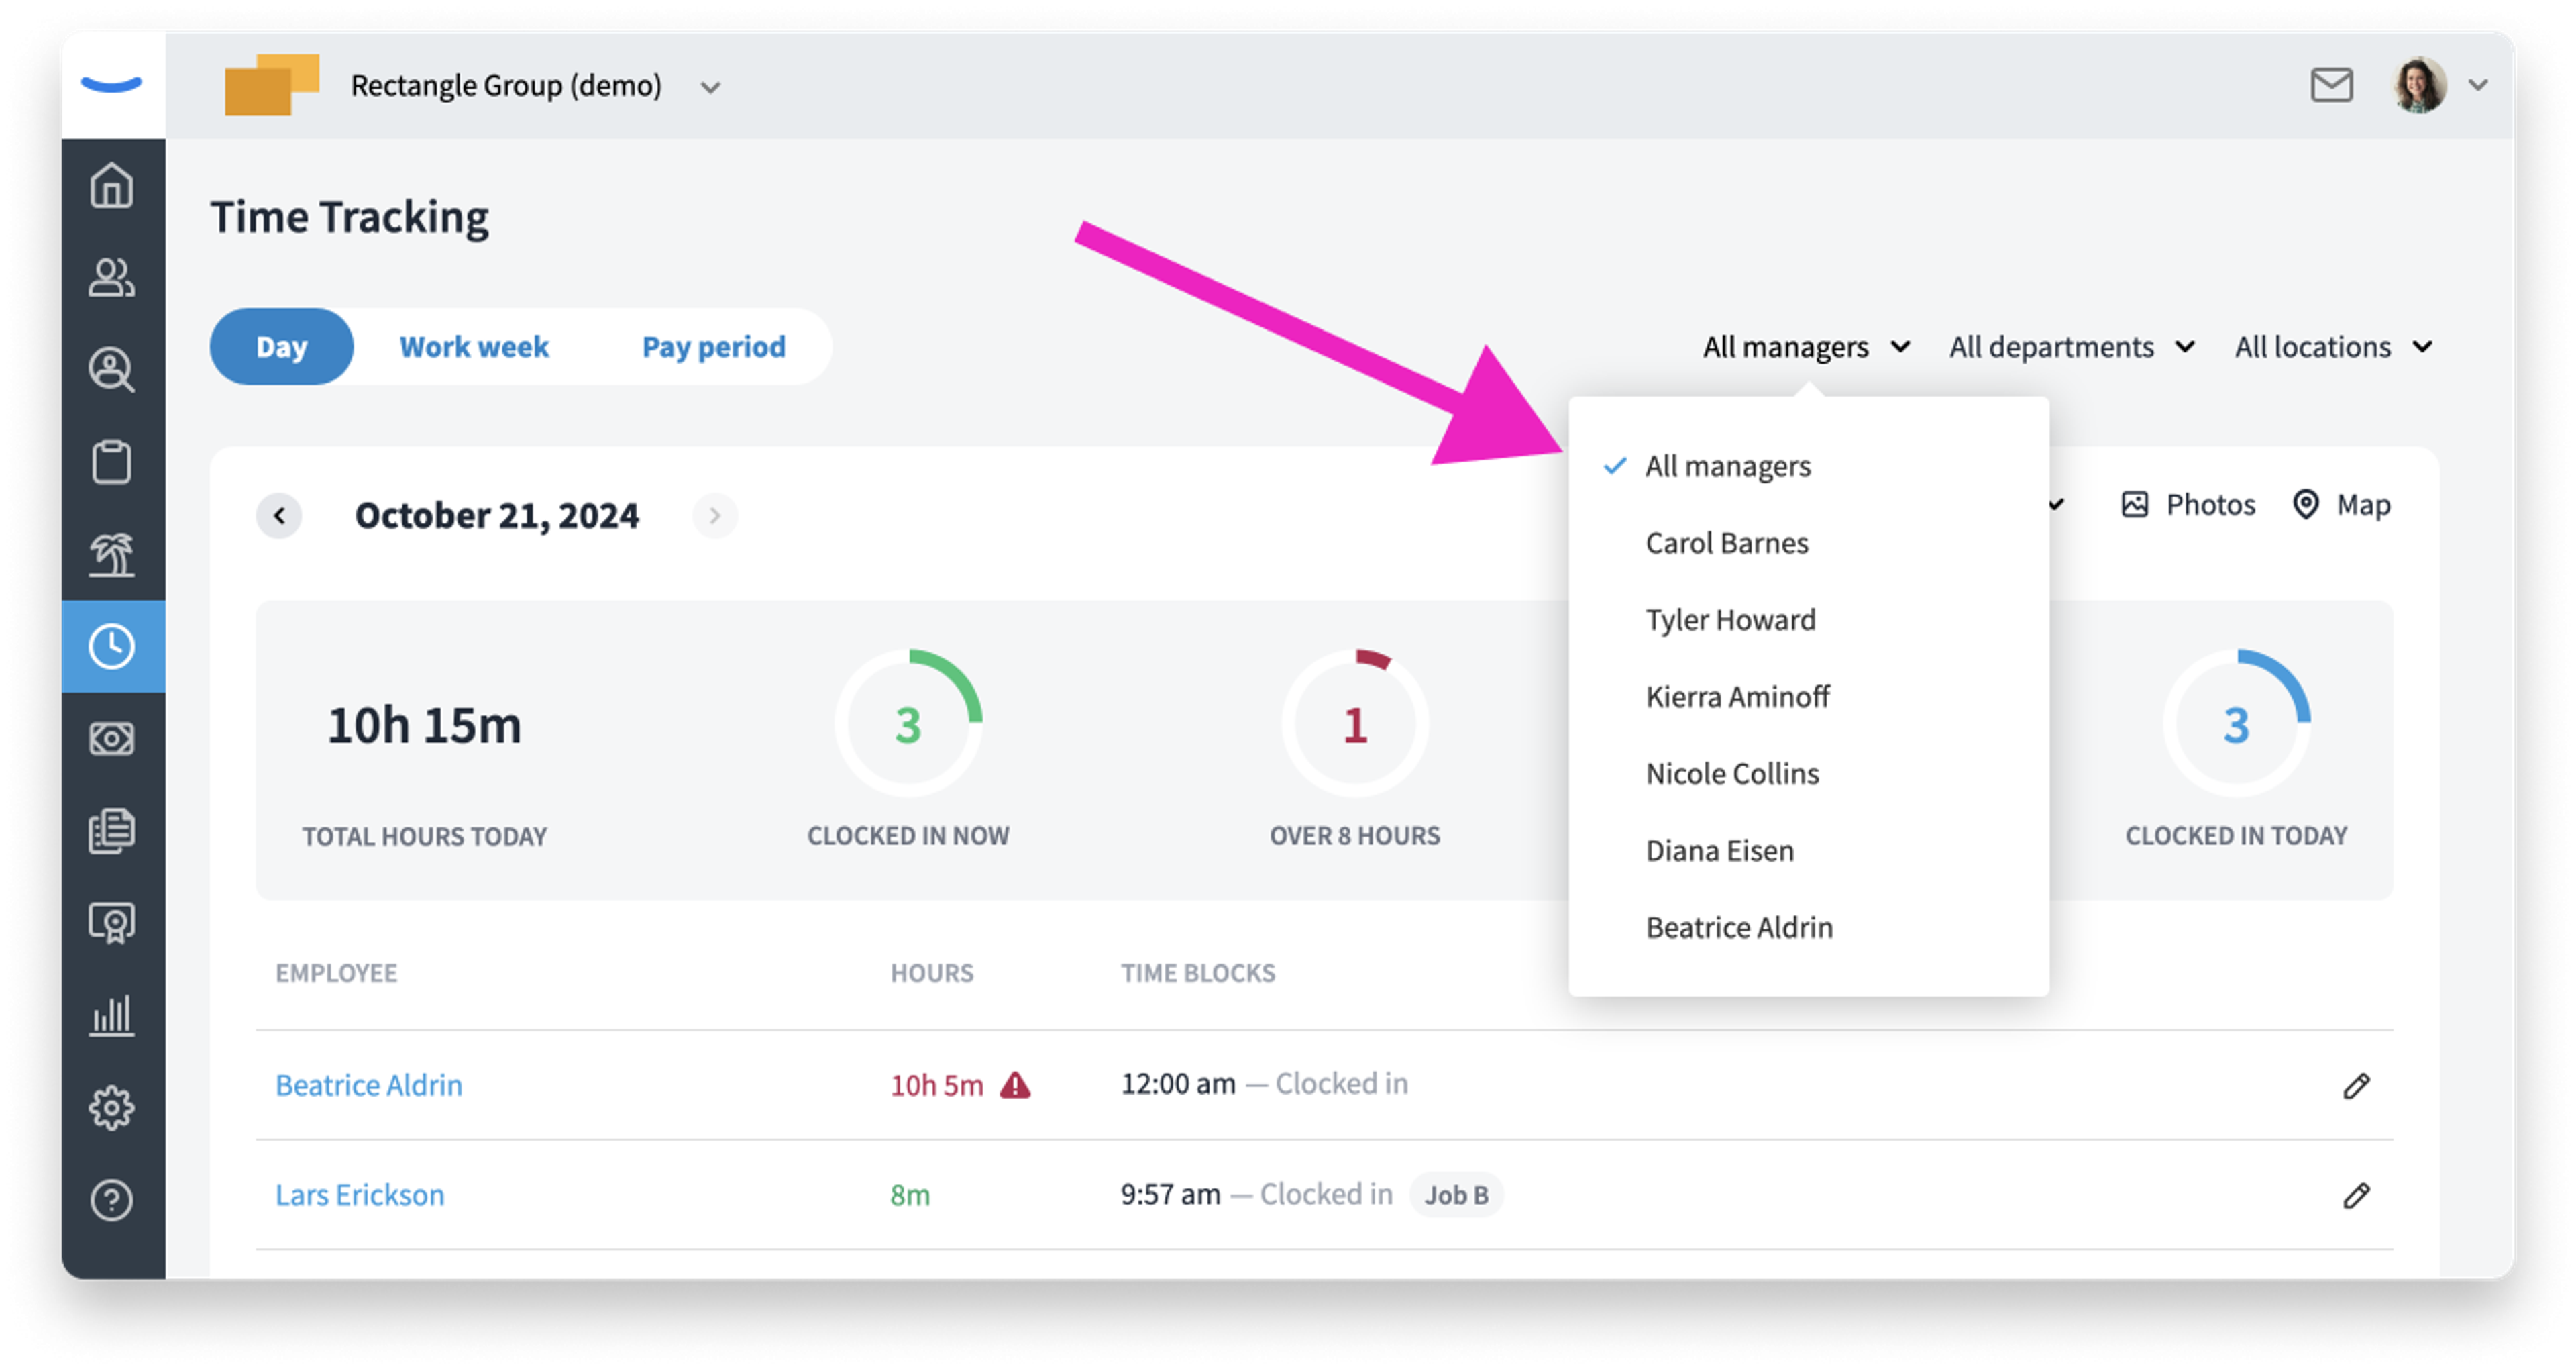Open the Photos view
This screenshot has height=1371, width=2576.
pos(2187,504)
